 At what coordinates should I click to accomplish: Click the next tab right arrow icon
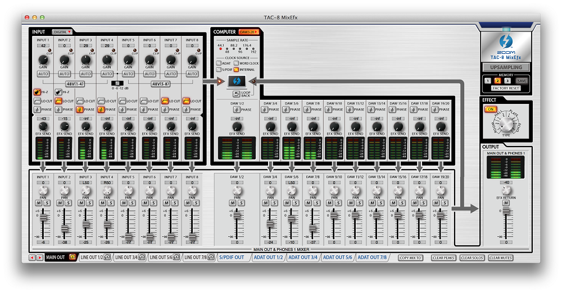(x=39, y=258)
